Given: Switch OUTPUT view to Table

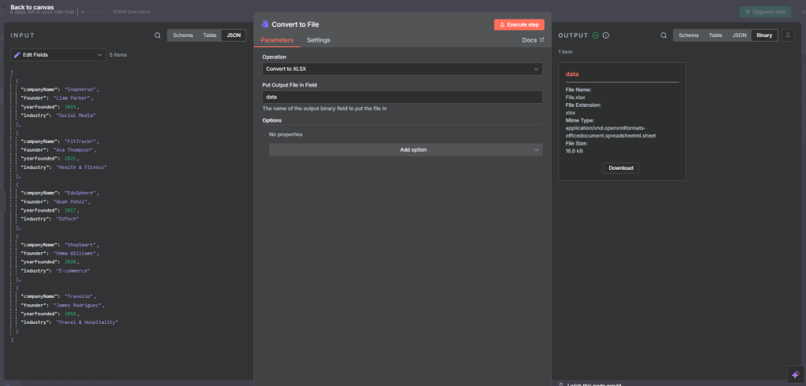Looking at the screenshot, I should click(x=715, y=35).
